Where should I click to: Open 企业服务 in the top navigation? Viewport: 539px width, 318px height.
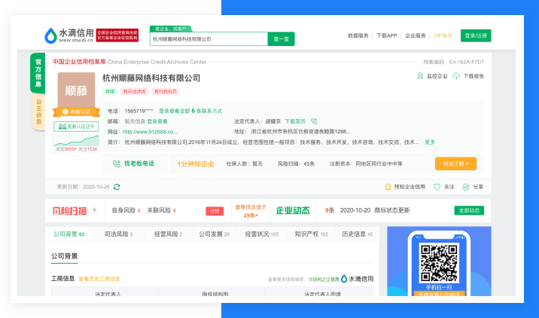(416, 35)
